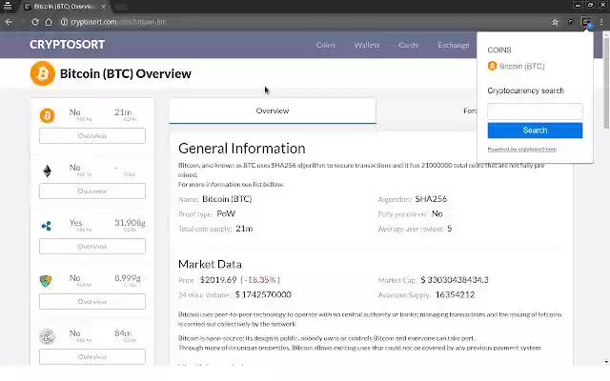The width and height of the screenshot is (610, 381).
Task: Click the Ripple icon in the sidebar
Action: click(x=47, y=226)
